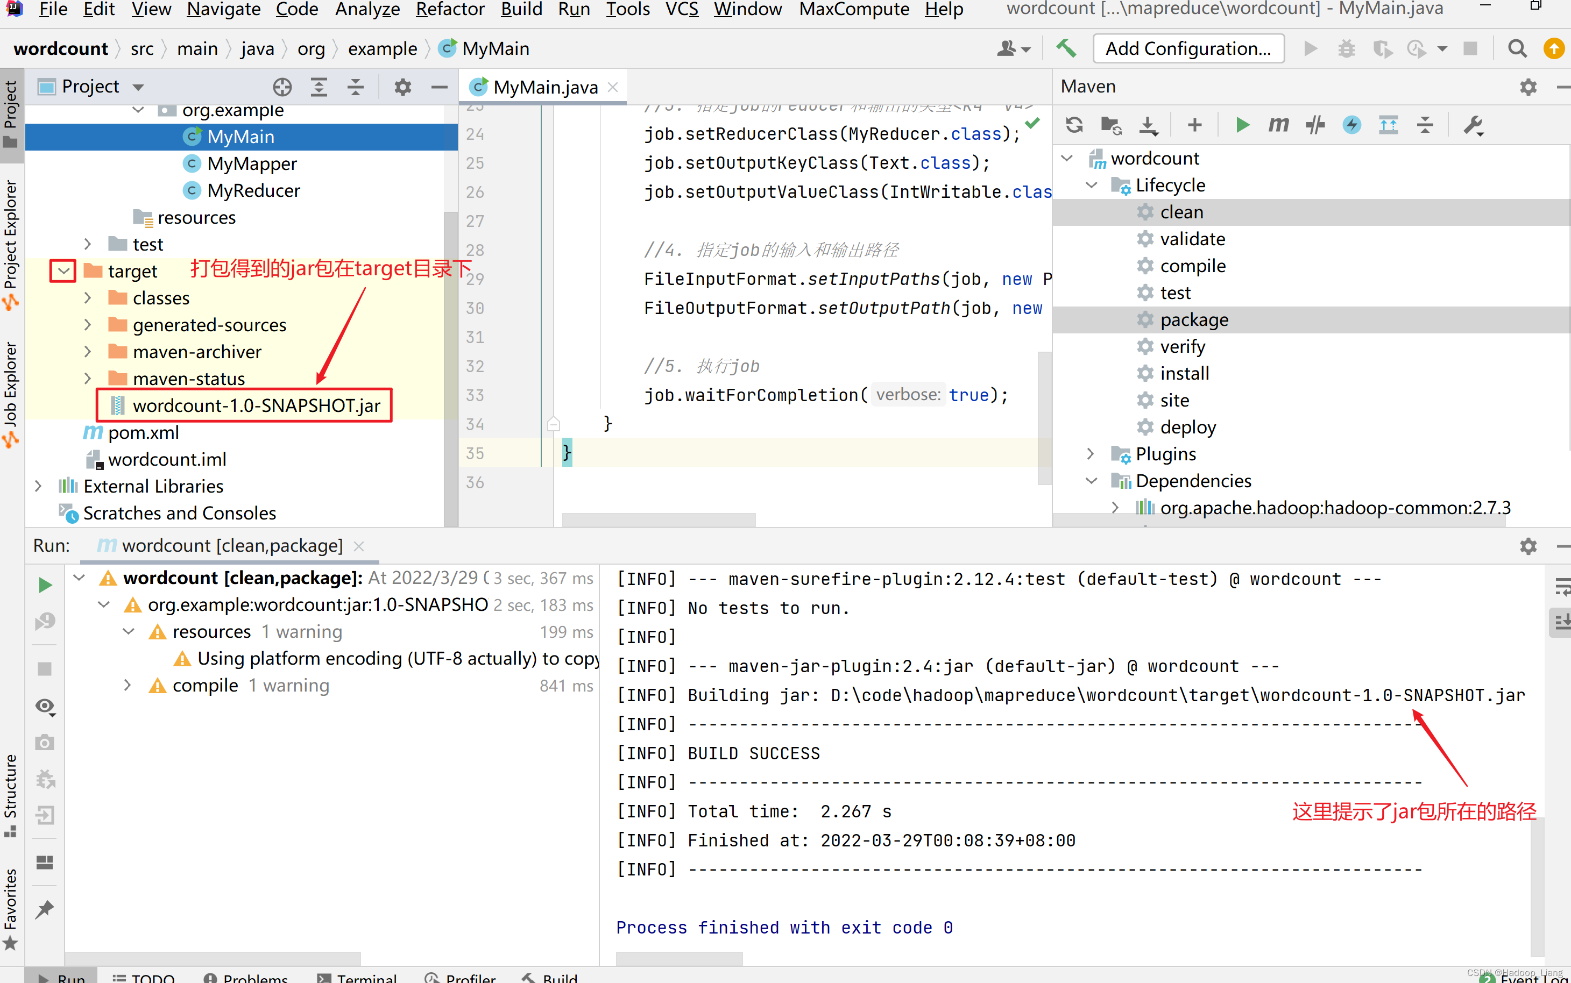This screenshot has width=1571, height=983.
Task: Toggle Skip Tests mode in the Maven toolbar
Action: coord(1315,124)
